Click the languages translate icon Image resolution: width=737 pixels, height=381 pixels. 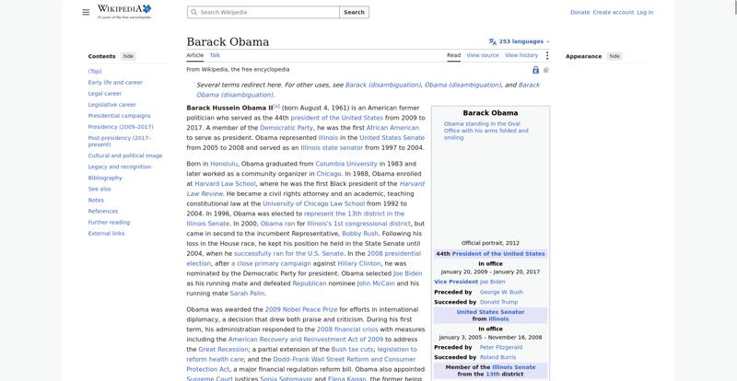492,41
